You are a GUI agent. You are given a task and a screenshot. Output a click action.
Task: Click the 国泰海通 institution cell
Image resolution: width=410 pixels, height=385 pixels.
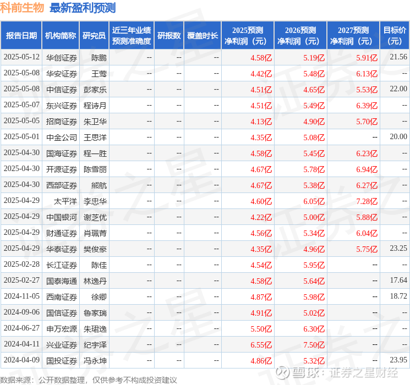pyautogui.click(x=62, y=280)
